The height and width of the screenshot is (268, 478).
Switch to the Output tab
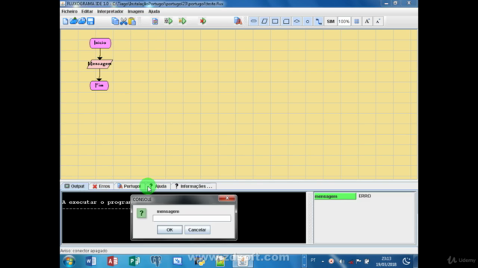(75, 186)
